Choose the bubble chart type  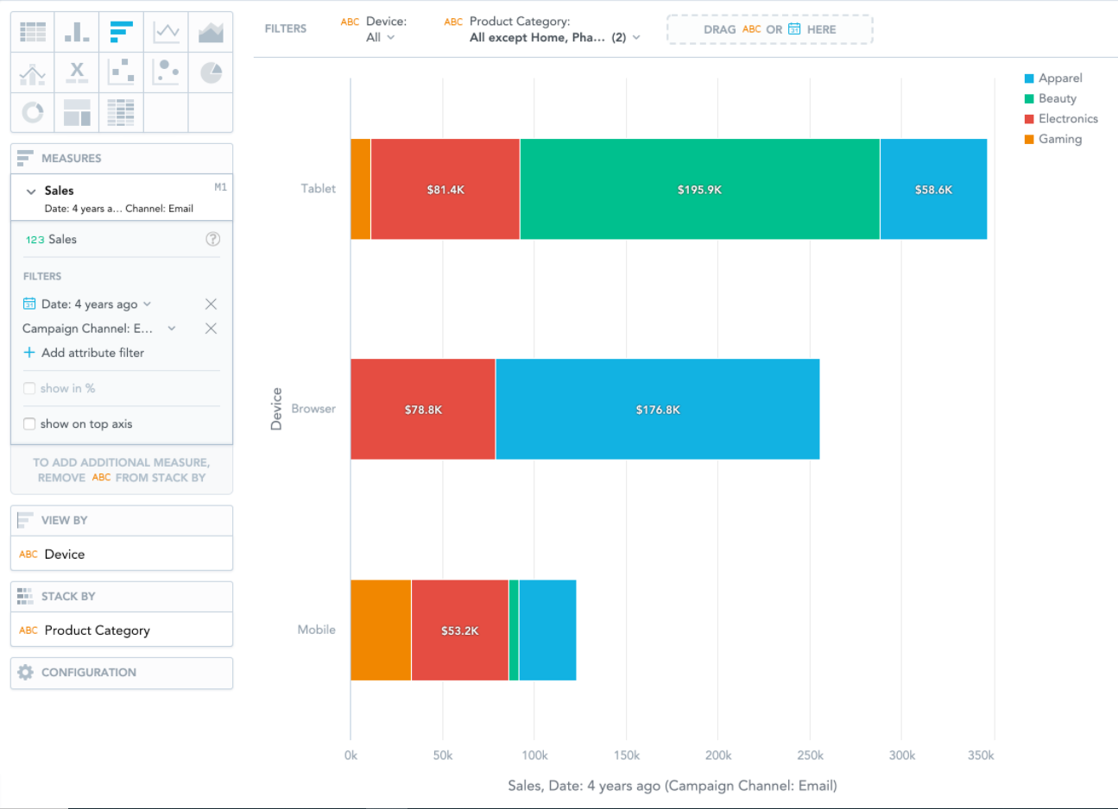[x=166, y=73]
